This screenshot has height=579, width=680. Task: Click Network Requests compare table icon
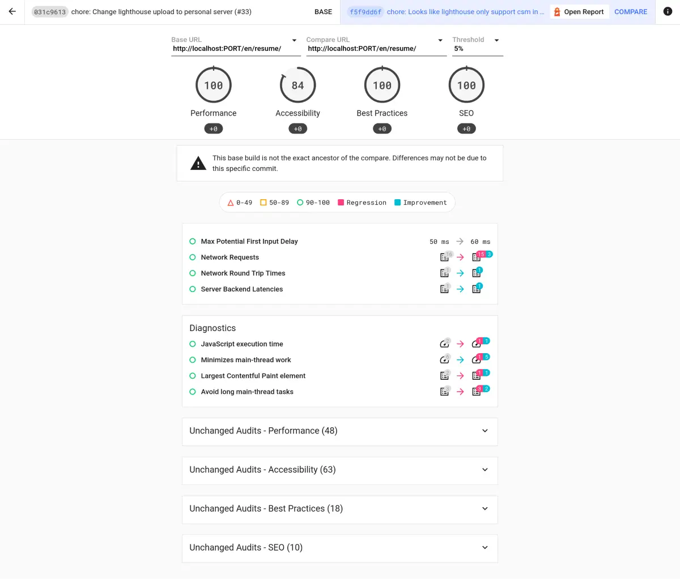pyautogui.click(x=477, y=258)
